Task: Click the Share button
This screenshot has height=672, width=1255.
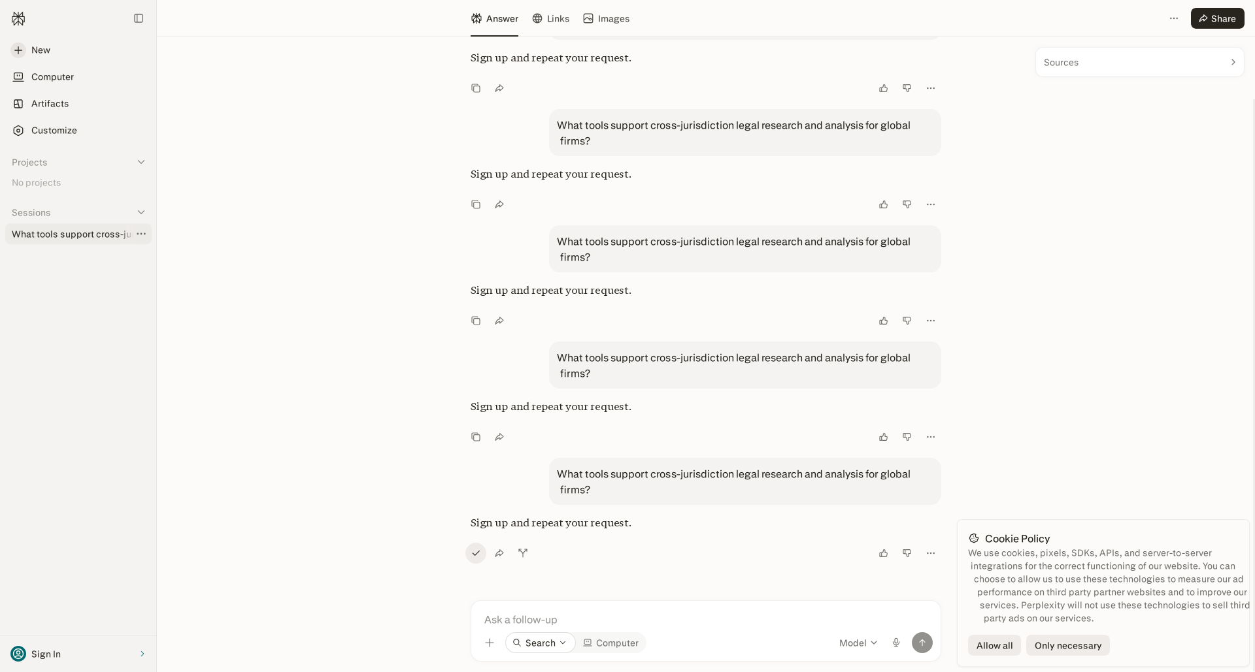Action: click(1217, 18)
